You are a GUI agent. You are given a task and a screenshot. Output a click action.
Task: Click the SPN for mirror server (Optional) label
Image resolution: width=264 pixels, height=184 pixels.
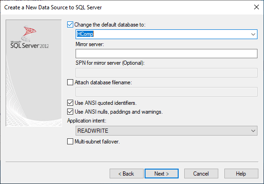coord(110,63)
